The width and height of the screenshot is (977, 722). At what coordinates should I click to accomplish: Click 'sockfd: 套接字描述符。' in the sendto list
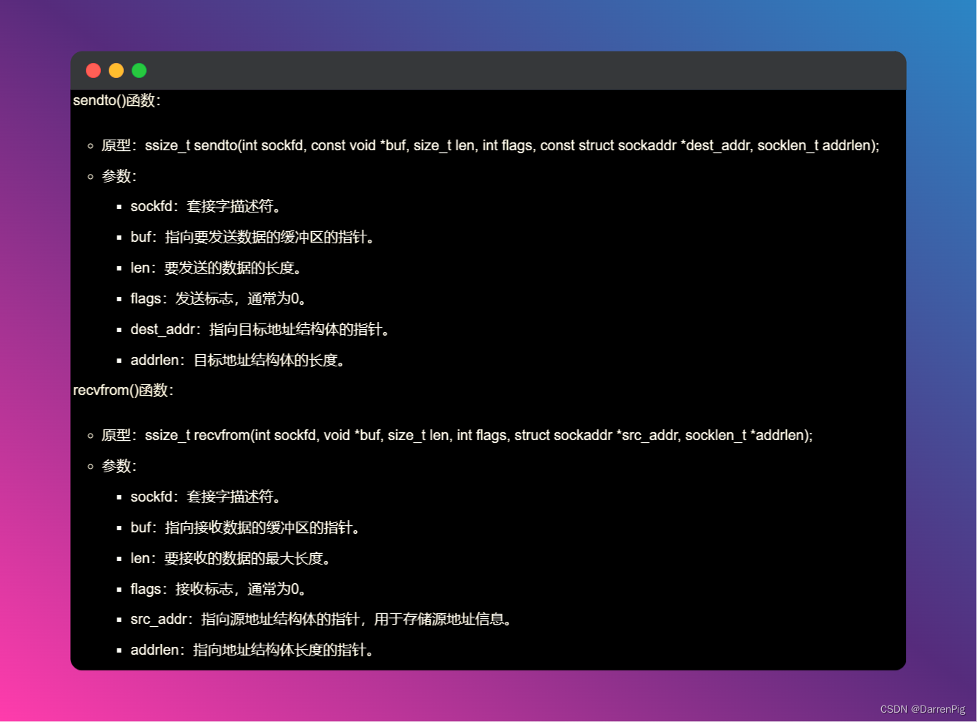point(206,207)
